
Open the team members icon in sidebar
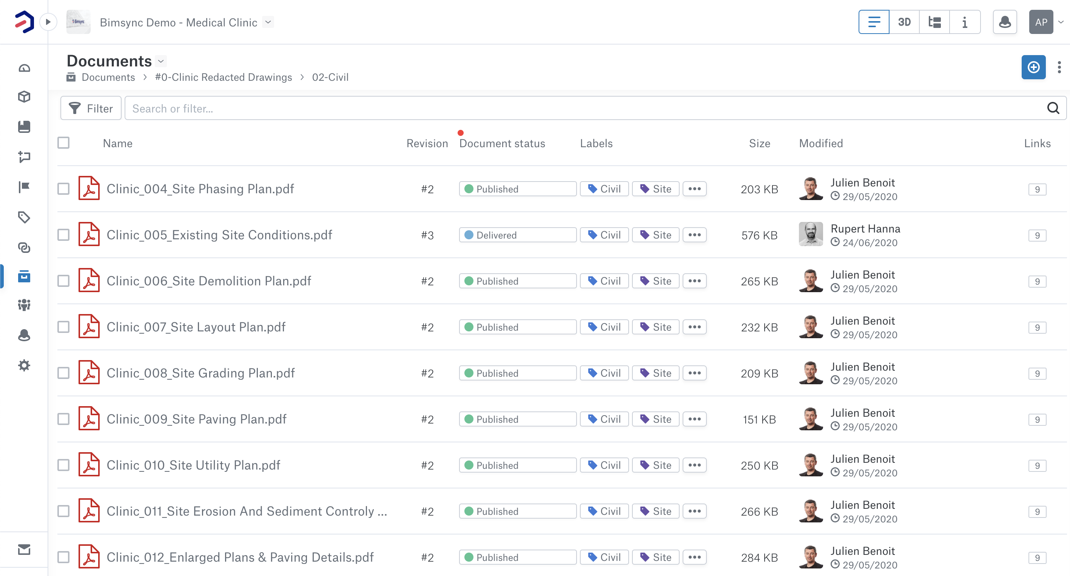click(x=24, y=305)
